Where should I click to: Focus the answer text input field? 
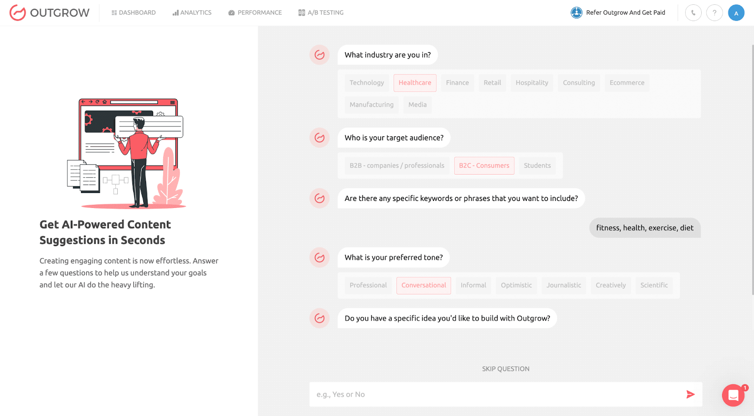495,394
